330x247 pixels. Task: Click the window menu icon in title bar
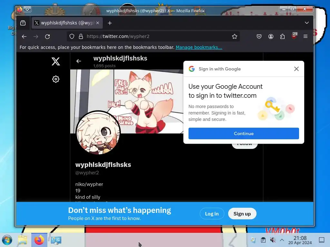(x=27, y=9)
